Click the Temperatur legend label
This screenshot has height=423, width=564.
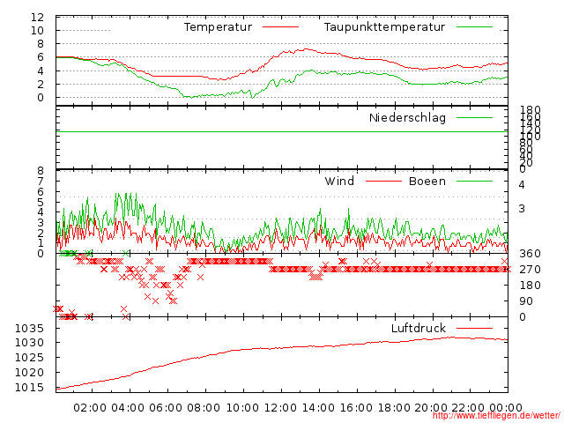(218, 27)
